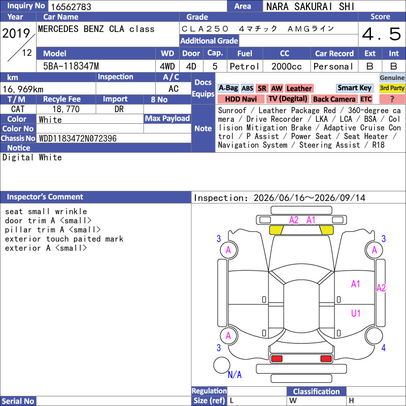Click the U1 dent mark on diagram

356,313
